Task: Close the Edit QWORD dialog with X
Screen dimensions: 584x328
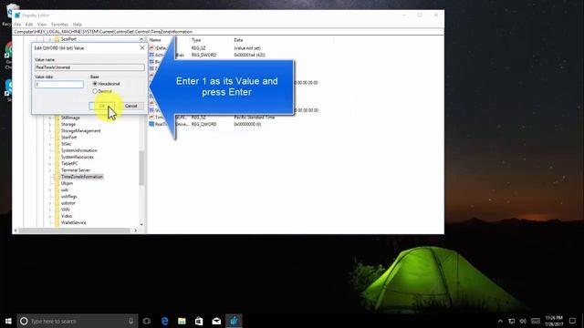Action: pyautogui.click(x=142, y=48)
